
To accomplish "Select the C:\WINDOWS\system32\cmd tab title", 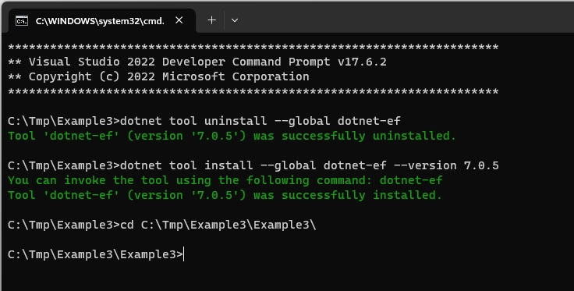I will pos(100,21).
